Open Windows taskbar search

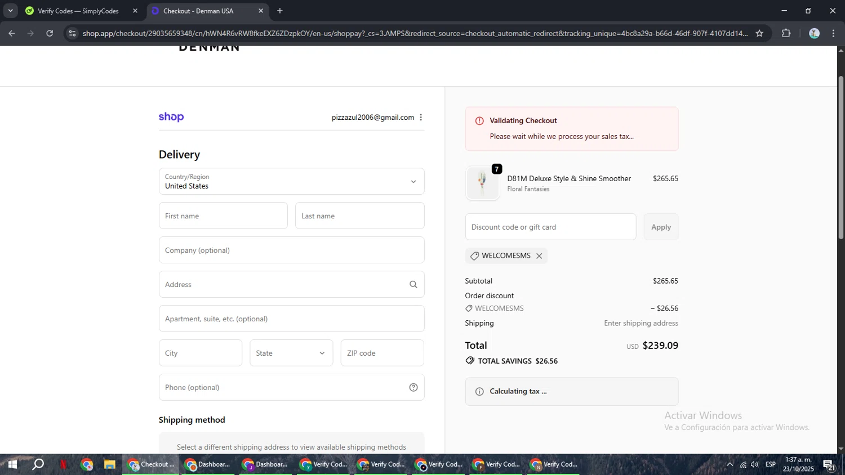pyautogui.click(x=38, y=464)
